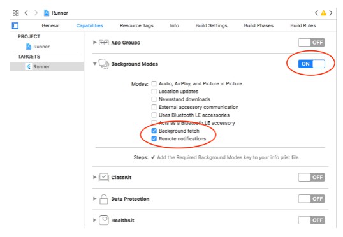
Task: Expand the HealthKit section
Action: point(94,220)
